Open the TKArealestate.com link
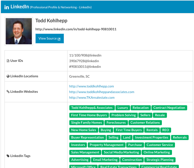Screen dimensions: 194x168 (92, 98)
